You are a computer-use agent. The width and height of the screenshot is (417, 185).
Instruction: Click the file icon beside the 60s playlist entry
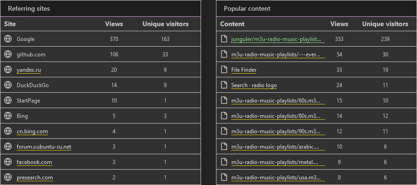(224, 101)
